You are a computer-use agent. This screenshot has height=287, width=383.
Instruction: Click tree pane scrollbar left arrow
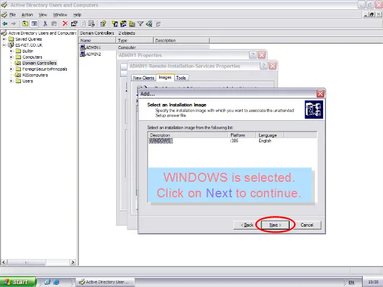coord(4,262)
